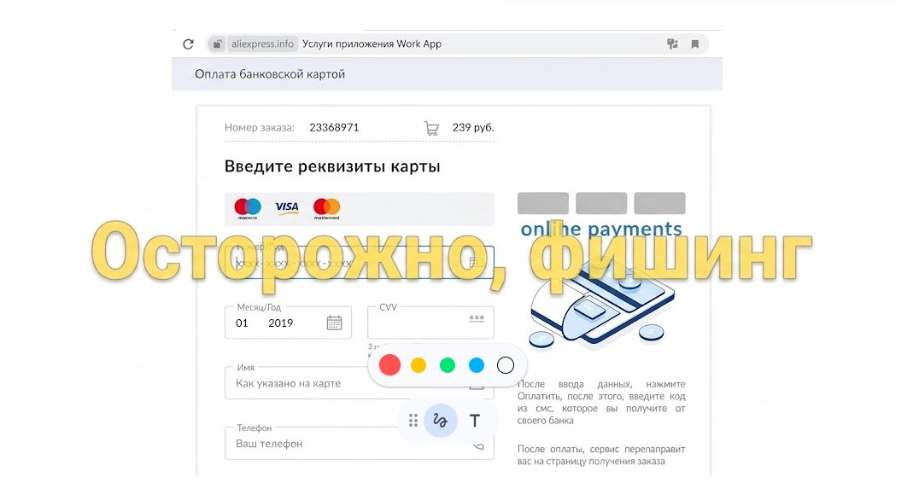This screenshot has width=913, height=500.
Task: Pick the white color swatch
Action: [506, 365]
